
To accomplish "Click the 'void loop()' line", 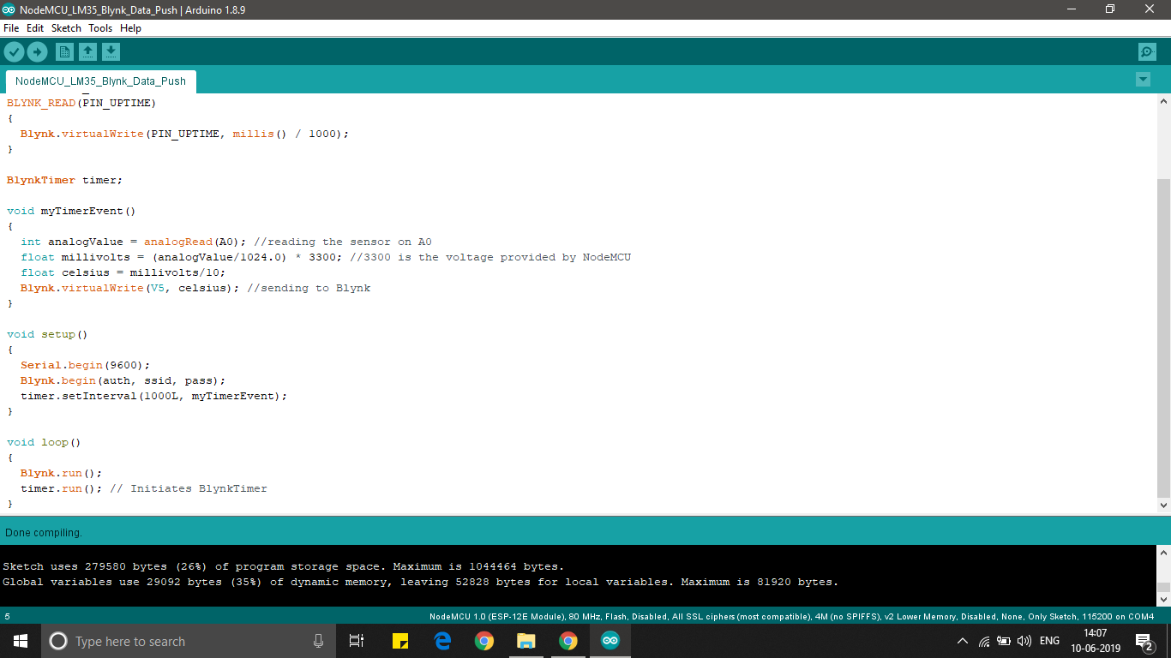I will click(x=44, y=442).
